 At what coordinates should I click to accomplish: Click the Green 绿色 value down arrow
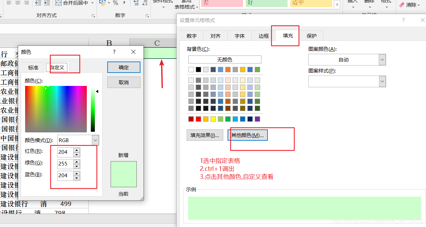(x=77, y=165)
